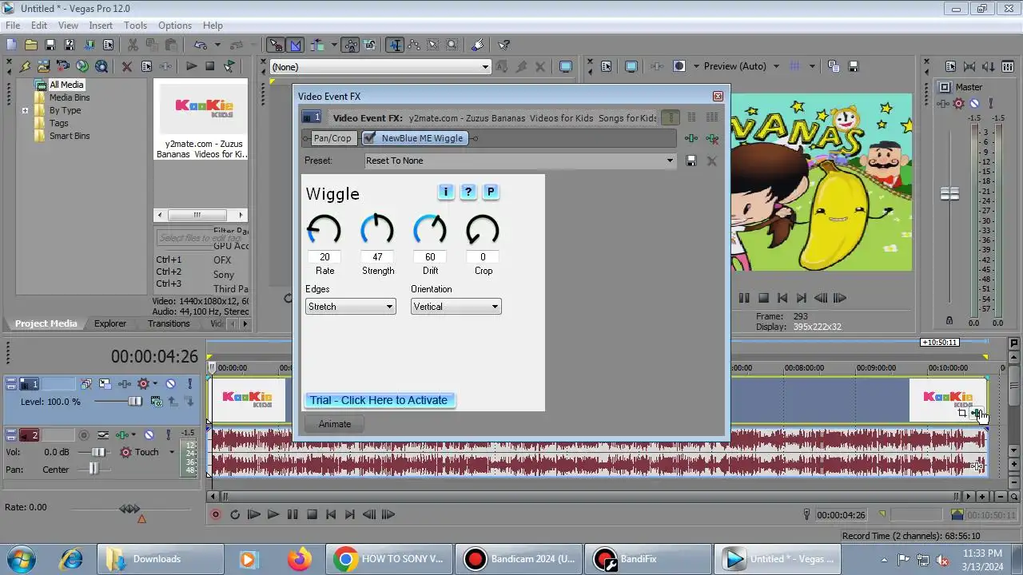Save project with the floppy disk icon
The width and height of the screenshot is (1023, 575).
coord(50,46)
